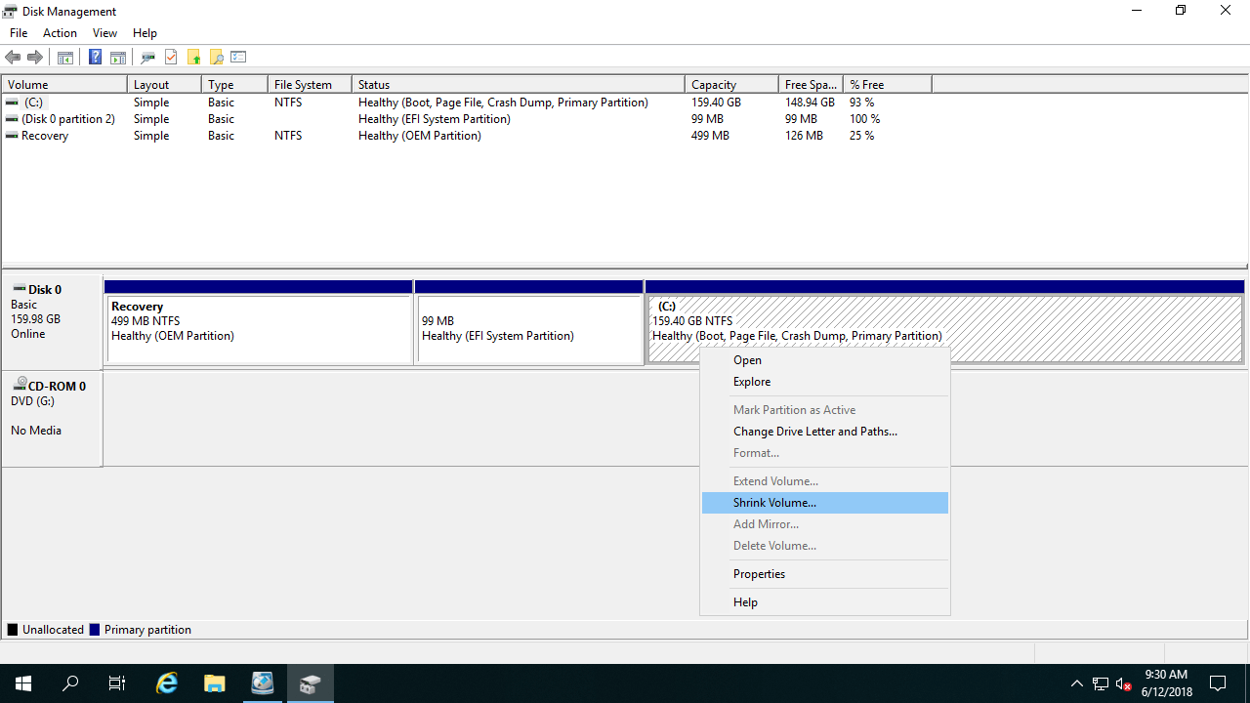Viewport: 1250px width, 703px height.
Task: Unmute the speaker in the system tray
Action: 1121,682
